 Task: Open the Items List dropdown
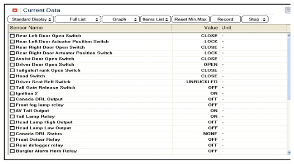pyautogui.click(x=155, y=19)
